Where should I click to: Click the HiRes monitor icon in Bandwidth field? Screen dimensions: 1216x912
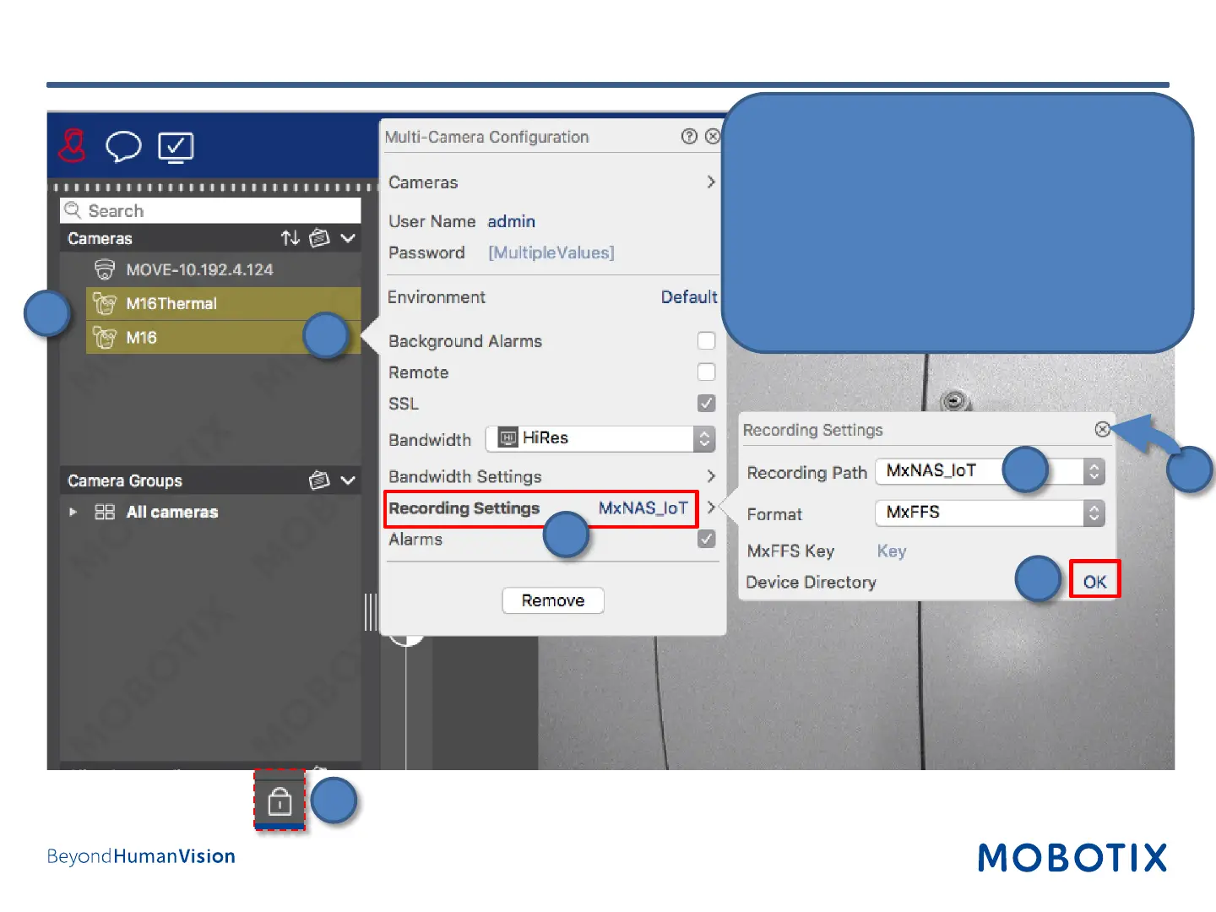click(508, 438)
